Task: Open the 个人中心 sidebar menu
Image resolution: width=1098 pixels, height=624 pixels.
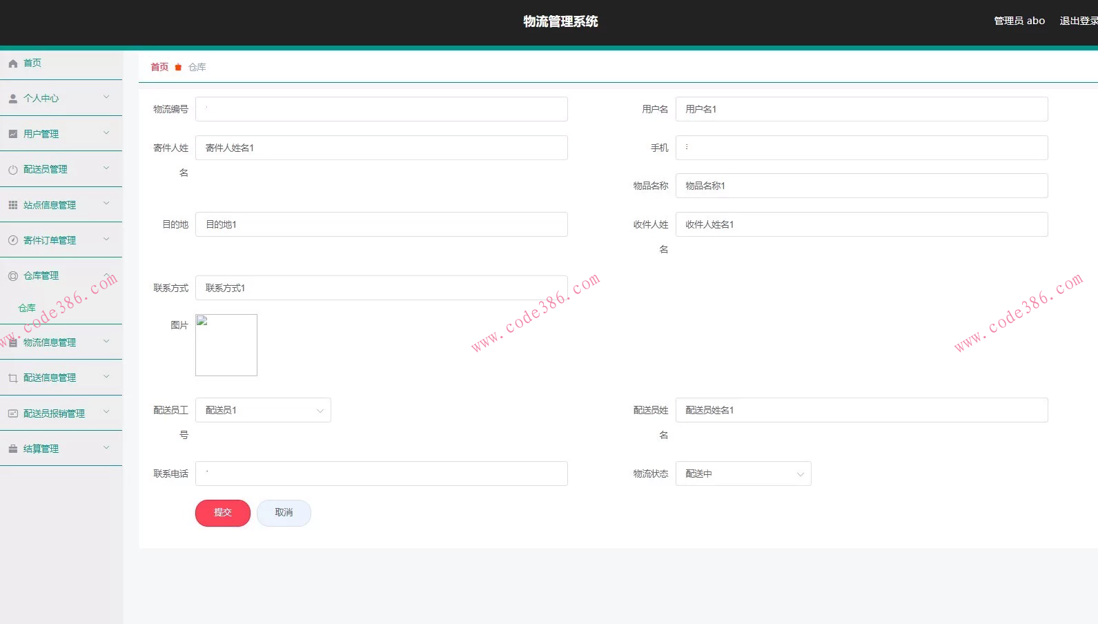Action: tap(61, 99)
